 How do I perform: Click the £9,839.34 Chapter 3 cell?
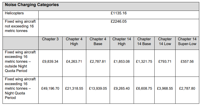coord(50,62)
